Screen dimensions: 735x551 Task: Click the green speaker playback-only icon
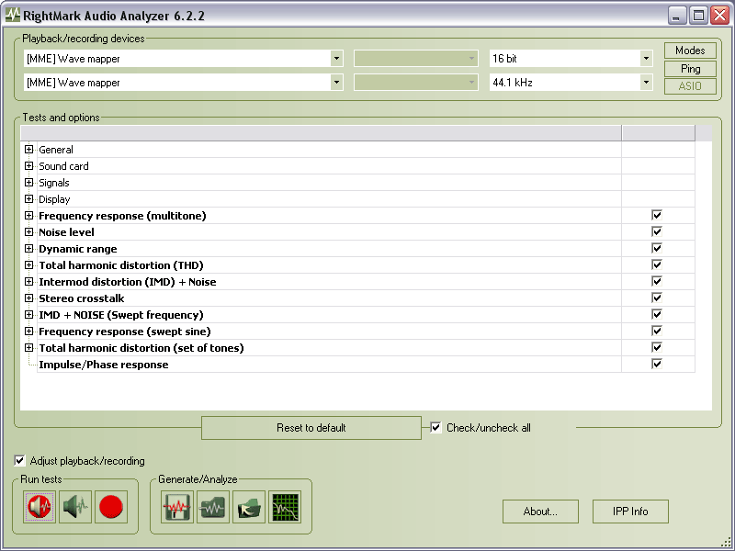point(75,507)
